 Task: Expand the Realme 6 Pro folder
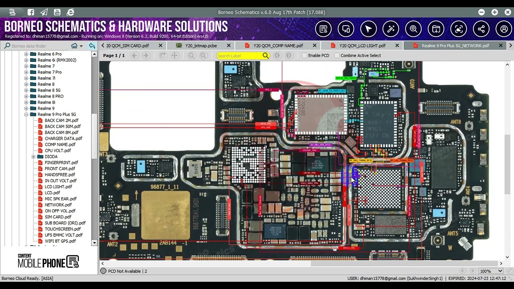coord(26,54)
